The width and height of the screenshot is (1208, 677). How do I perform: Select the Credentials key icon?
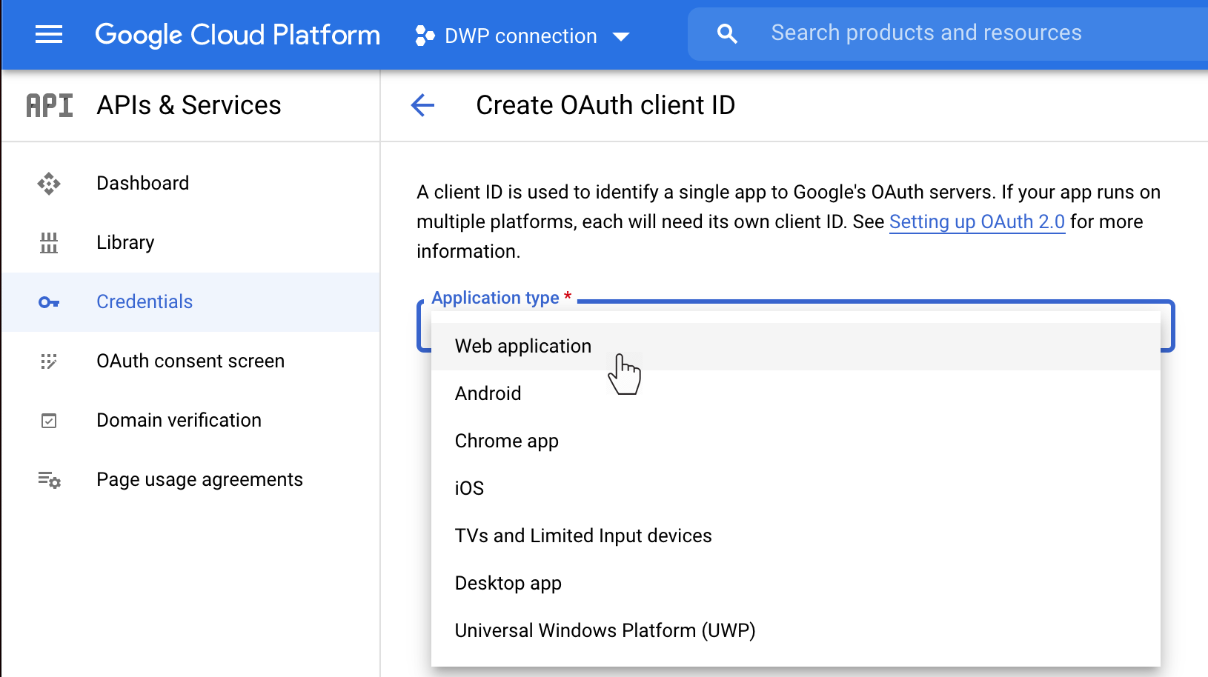click(48, 301)
